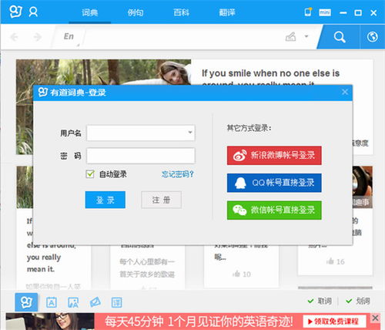This screenshot has height=330, width=385.
Task: Expand the username dropdown list
Action: click(x=190, y=133)
